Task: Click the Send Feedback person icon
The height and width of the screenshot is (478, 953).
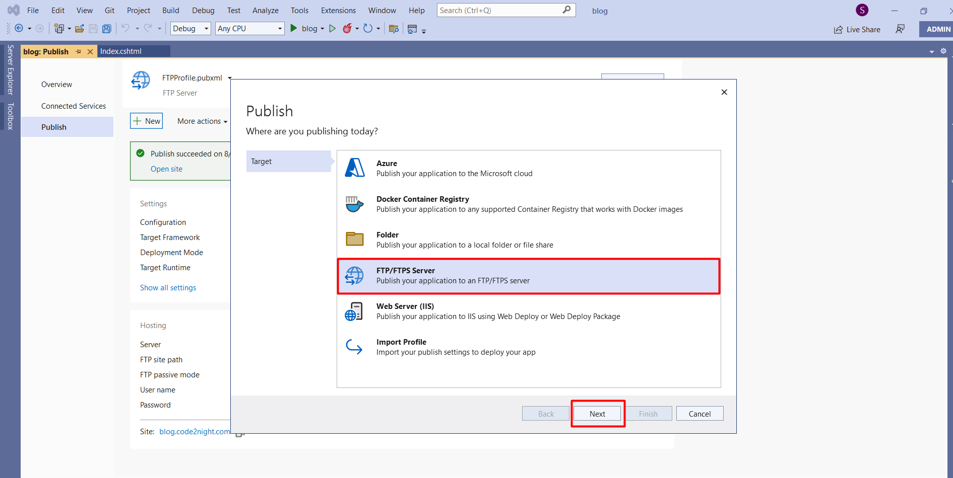Action: [900, 29]
